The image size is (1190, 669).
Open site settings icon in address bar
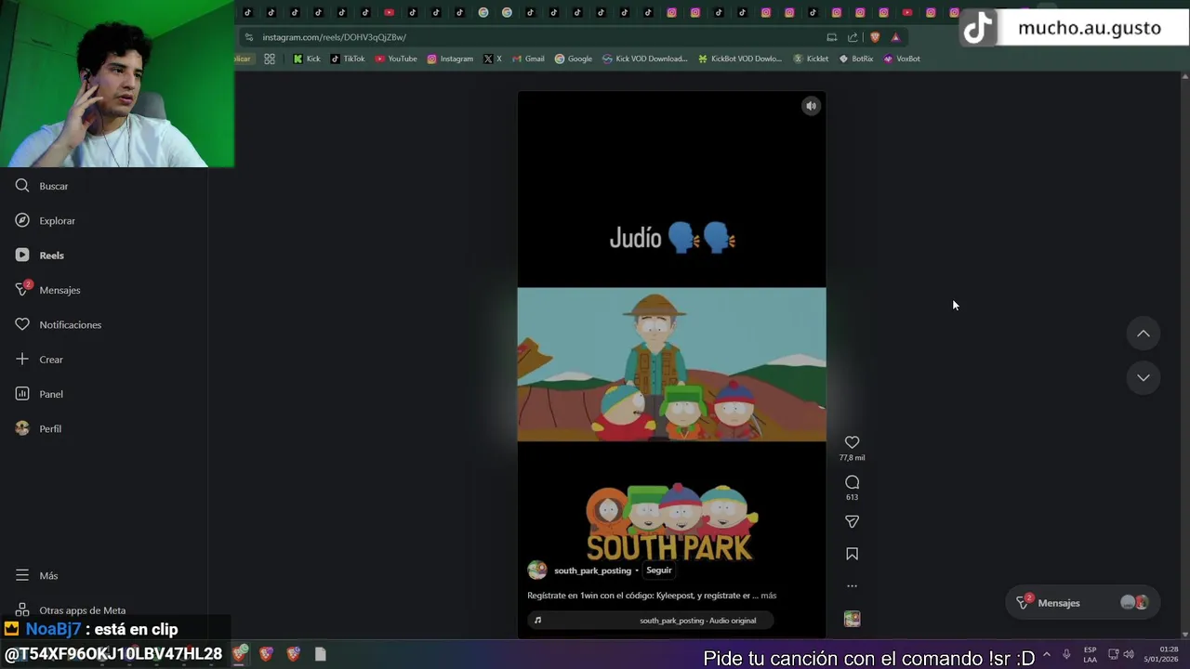click(x=248, y=37)
